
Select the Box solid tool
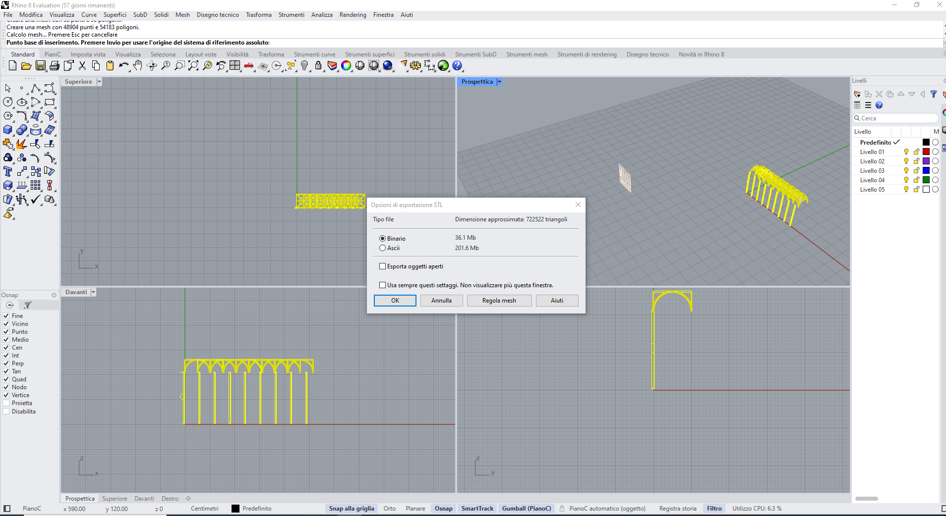8,130
